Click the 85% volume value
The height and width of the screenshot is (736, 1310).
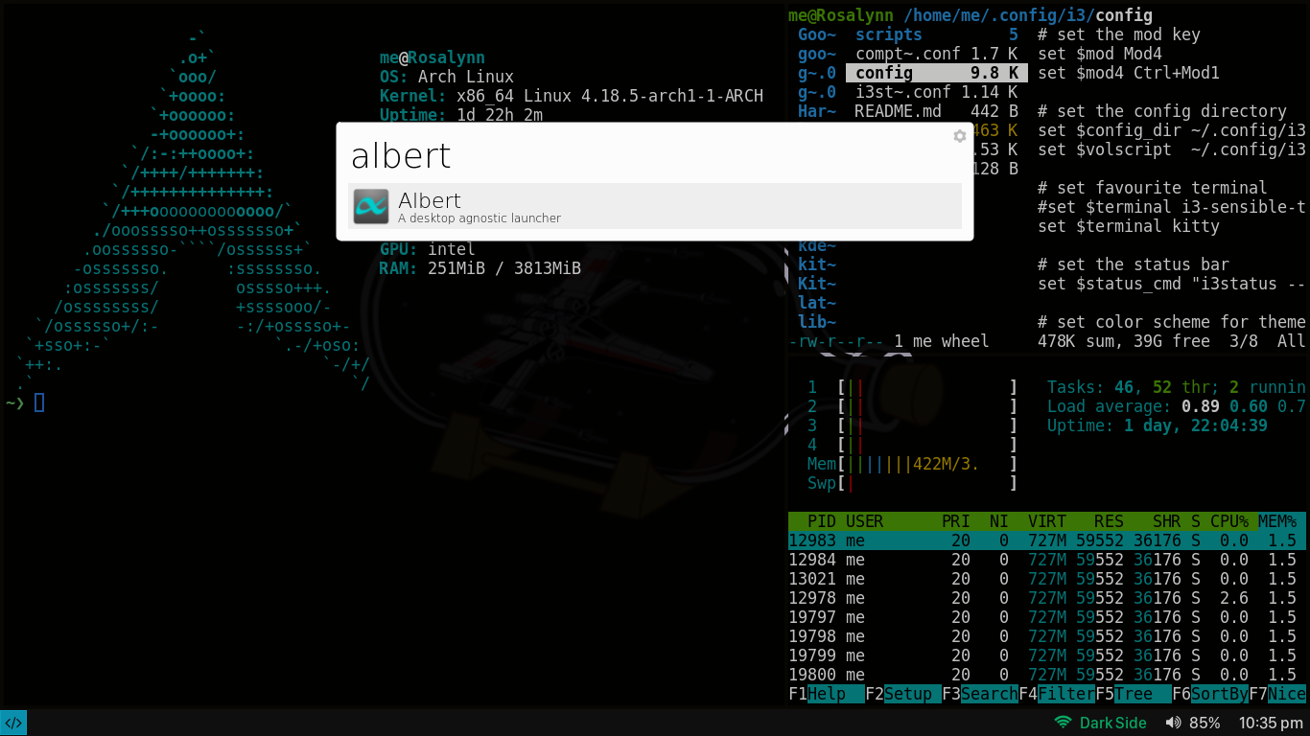[1205, 723]
